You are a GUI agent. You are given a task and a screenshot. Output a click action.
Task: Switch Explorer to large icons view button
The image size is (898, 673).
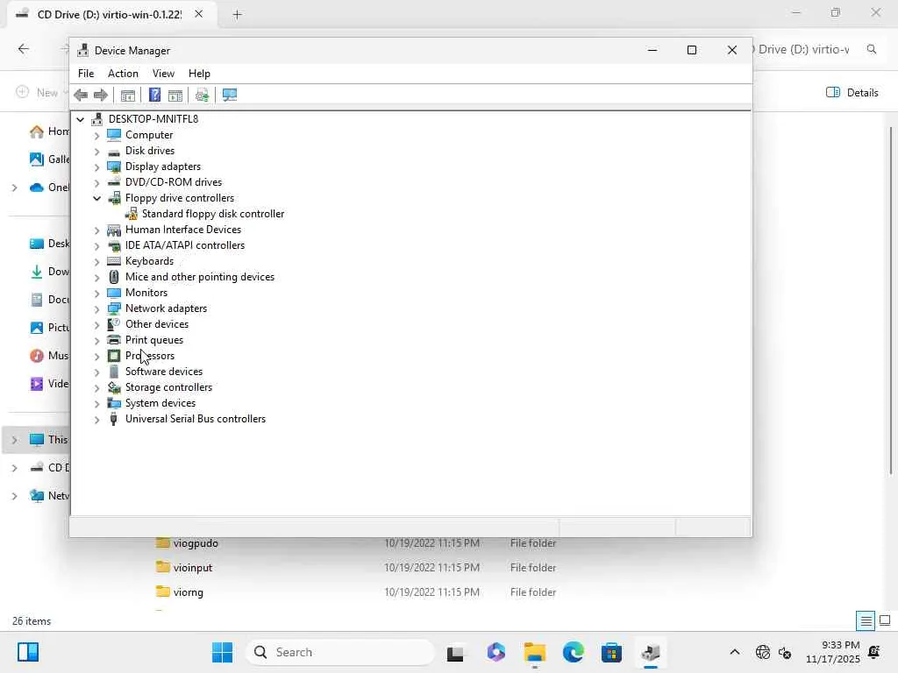coord(885,620)
